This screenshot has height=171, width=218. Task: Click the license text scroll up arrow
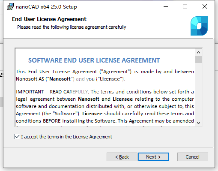pyautogui.click(x=198, y=52)
